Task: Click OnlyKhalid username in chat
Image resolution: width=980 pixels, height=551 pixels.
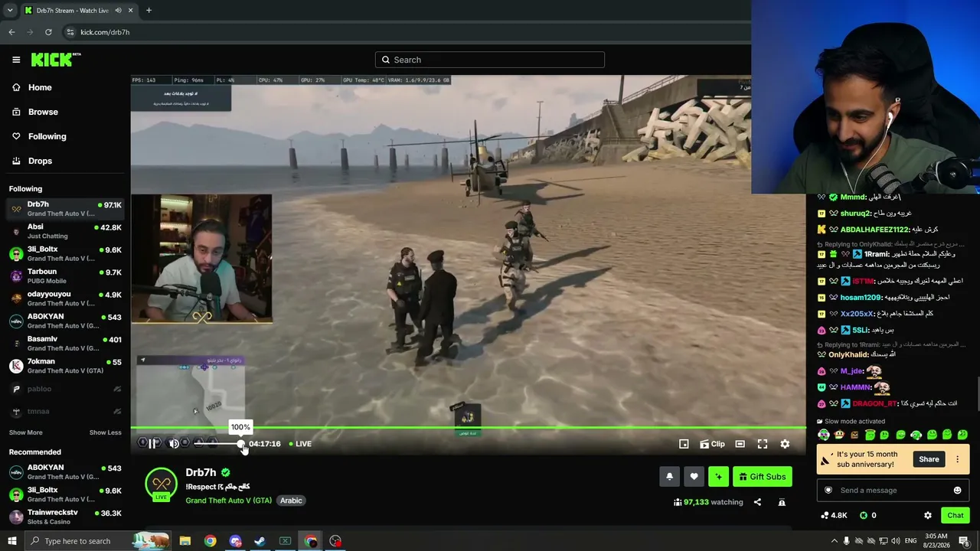Action: coord(848,355)
